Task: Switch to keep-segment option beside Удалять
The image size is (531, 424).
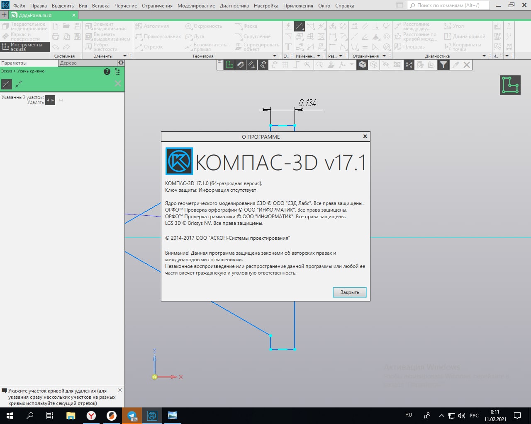Action: coord(61,100)
